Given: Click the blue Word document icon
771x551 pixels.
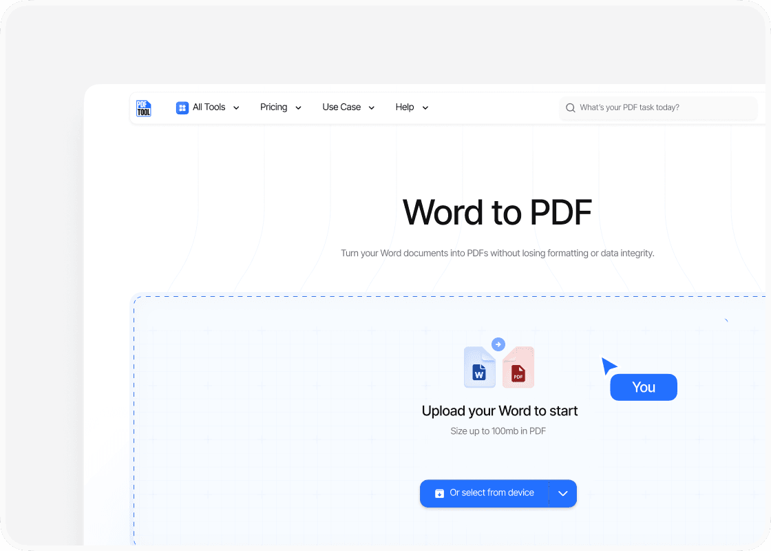Looking at the screenshot, I should click(480, 368).
